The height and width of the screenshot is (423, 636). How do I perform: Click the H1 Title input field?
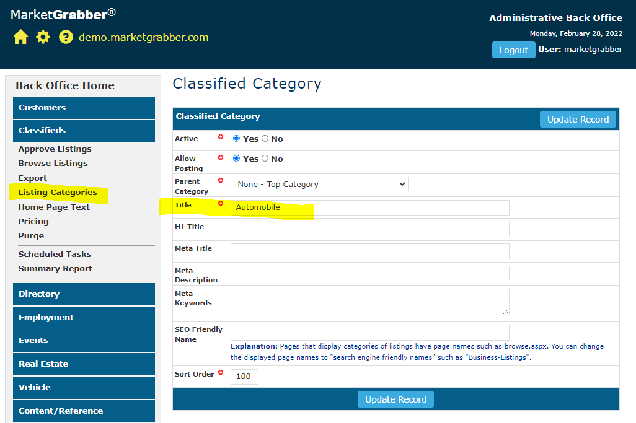click(370, 229)
